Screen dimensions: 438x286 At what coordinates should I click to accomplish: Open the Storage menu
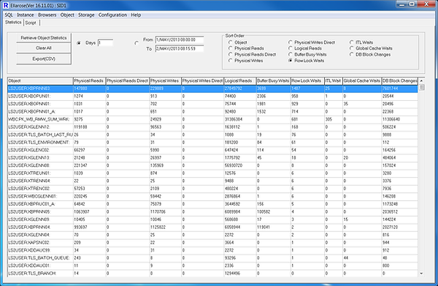point(86,15)
